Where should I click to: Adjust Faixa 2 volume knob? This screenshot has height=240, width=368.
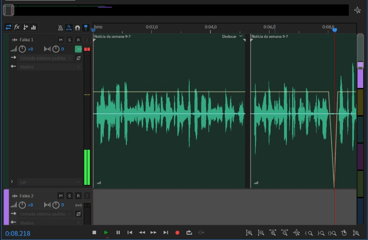22,205
